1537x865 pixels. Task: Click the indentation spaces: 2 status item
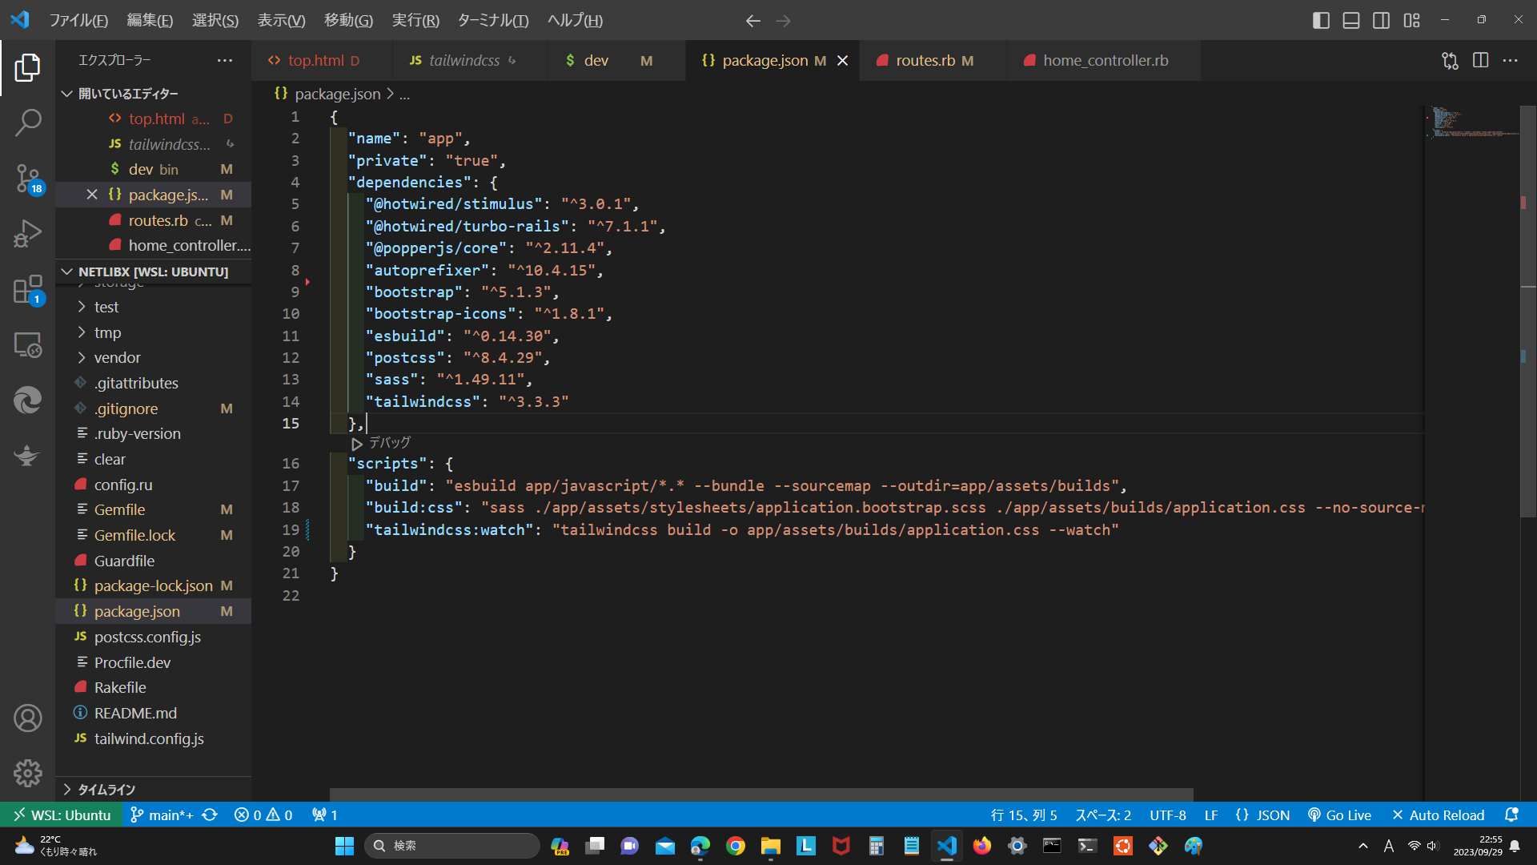click(1102, 815)
